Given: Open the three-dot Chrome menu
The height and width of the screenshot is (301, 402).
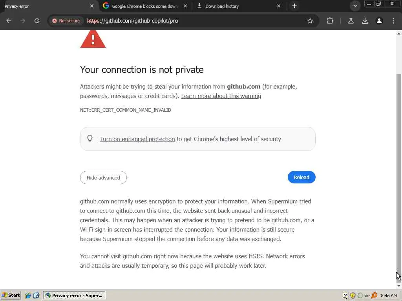Looking at the screenshot, I should point(393,21).
